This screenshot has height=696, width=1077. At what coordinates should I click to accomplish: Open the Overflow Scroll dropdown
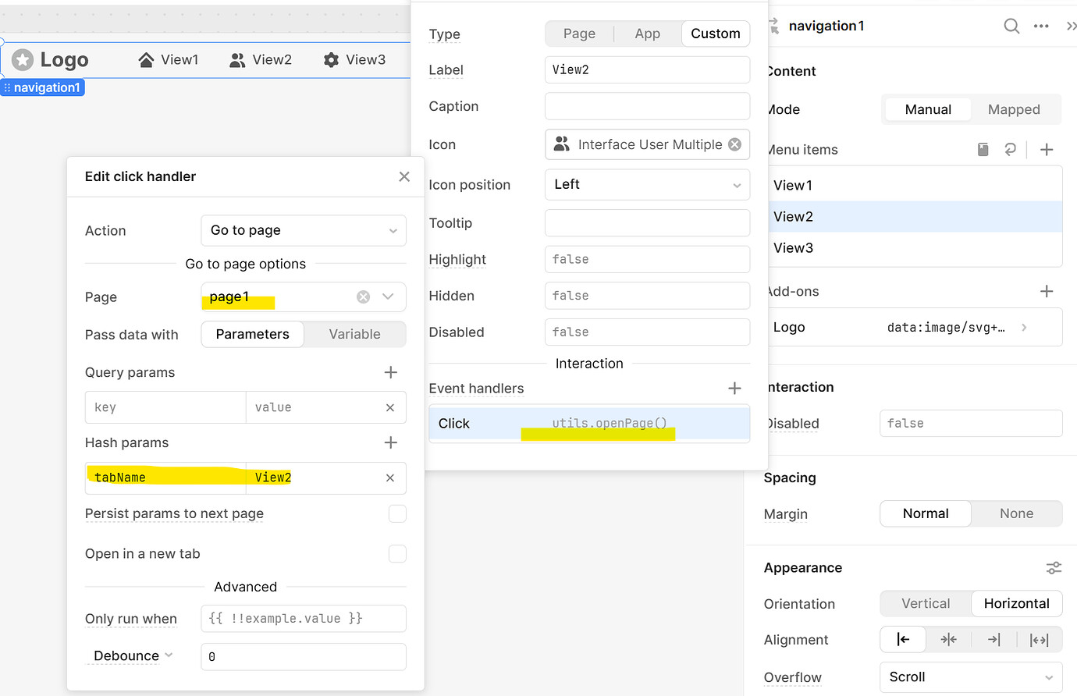971,677
